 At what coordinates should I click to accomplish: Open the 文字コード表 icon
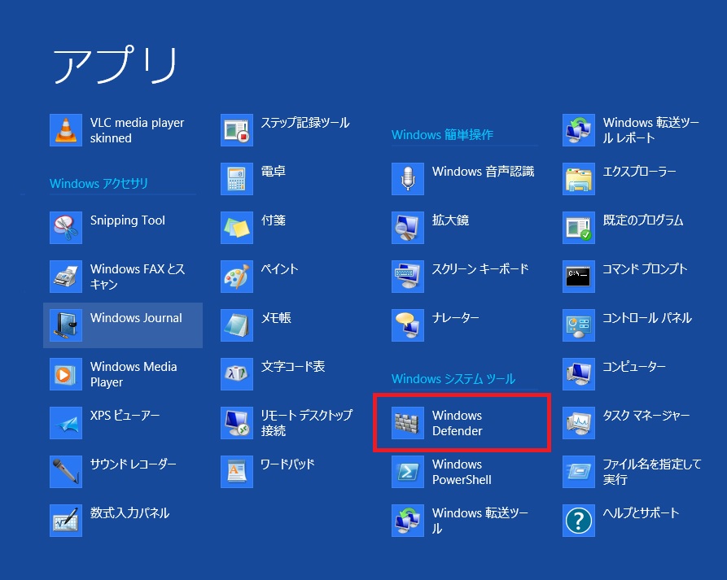click(x=237, y=374)
